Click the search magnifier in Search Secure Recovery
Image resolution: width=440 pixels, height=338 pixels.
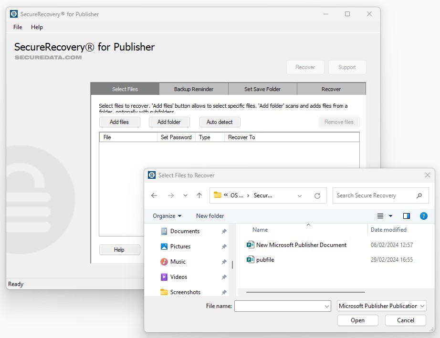tap(419, 195)
